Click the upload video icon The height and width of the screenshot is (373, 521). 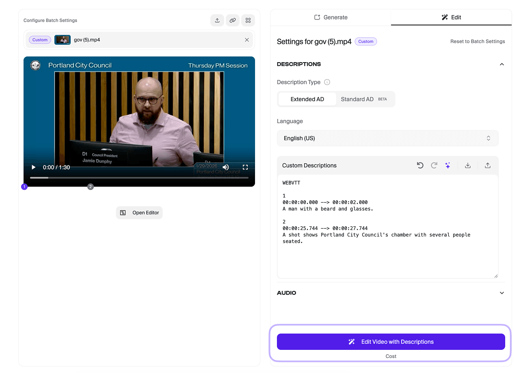[x=217, y=20]
